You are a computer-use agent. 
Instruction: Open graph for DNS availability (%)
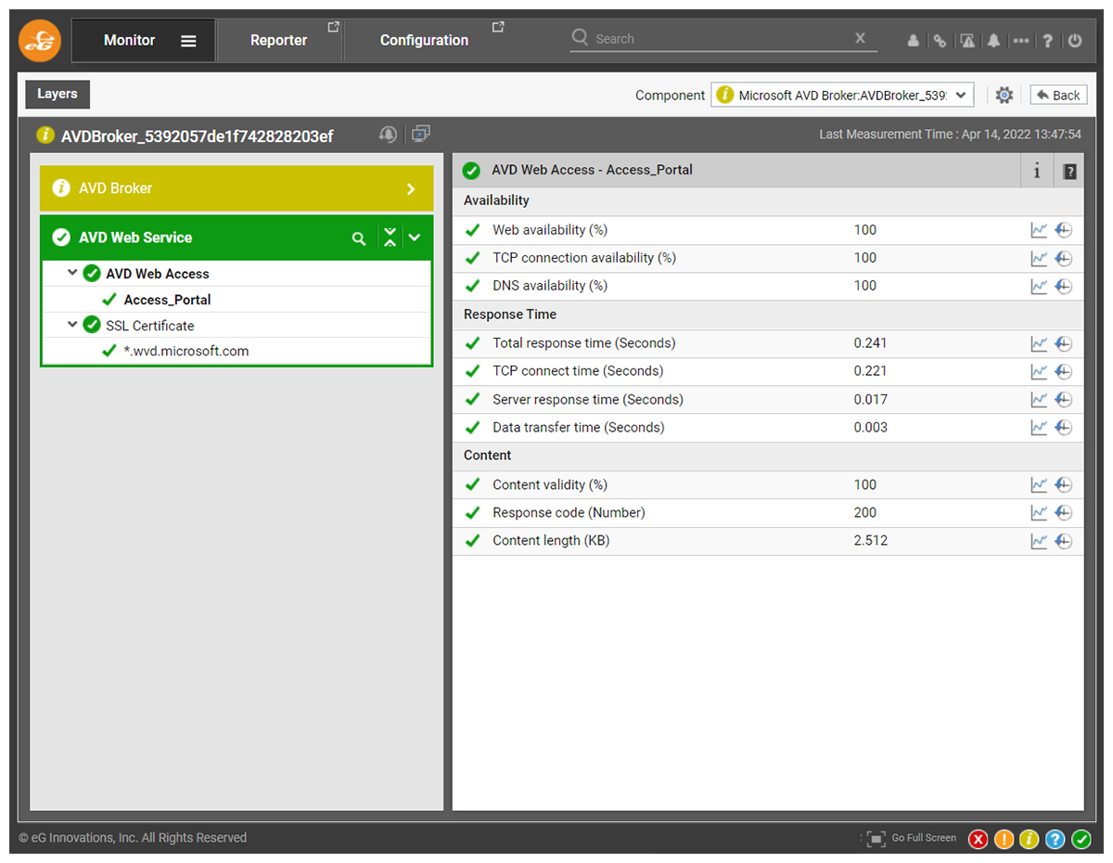1039,286
